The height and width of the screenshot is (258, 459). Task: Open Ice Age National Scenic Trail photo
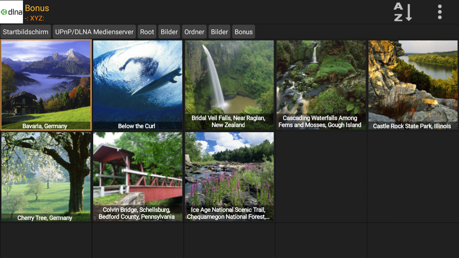coord(229,177)
